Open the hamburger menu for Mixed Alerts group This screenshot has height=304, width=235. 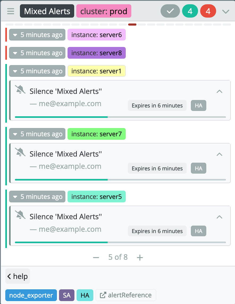point(11,11)
